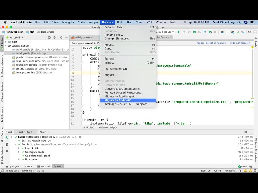Minimize the Build panel with minus icon

pos(251,132)
